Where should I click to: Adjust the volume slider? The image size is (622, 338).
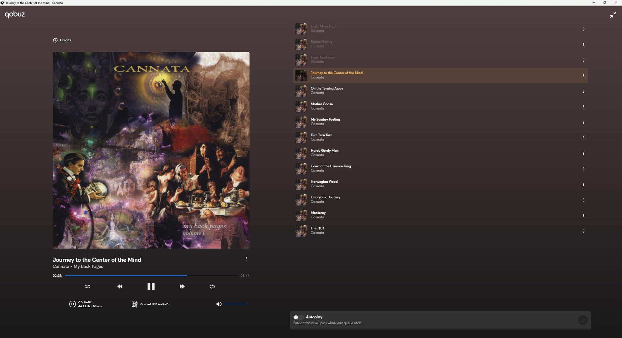(x=235, y=304)
